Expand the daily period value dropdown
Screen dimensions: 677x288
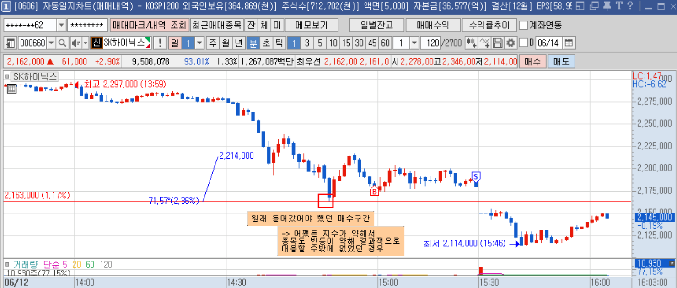coord(199,43)
